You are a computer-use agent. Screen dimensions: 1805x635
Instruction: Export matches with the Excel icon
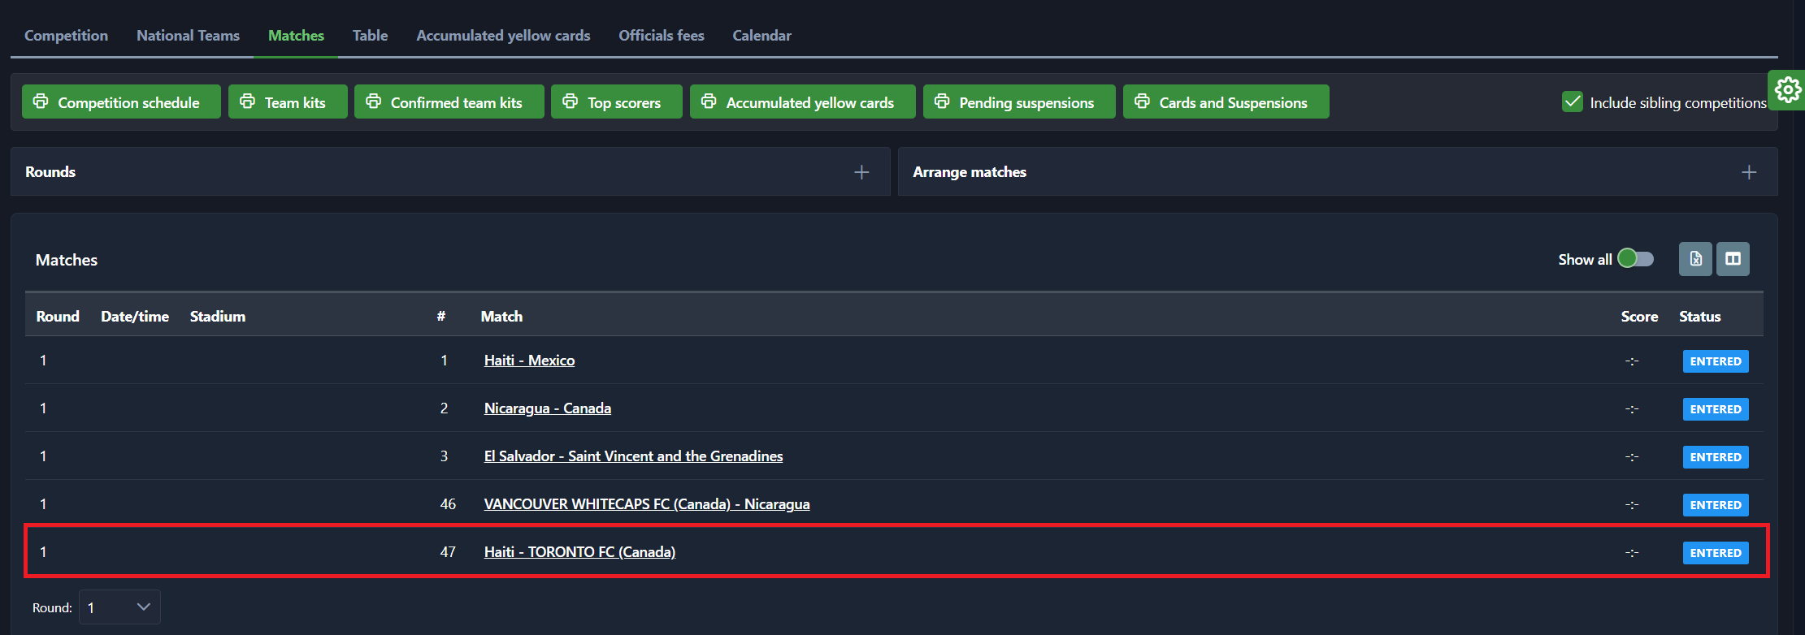coord(1695,259)
